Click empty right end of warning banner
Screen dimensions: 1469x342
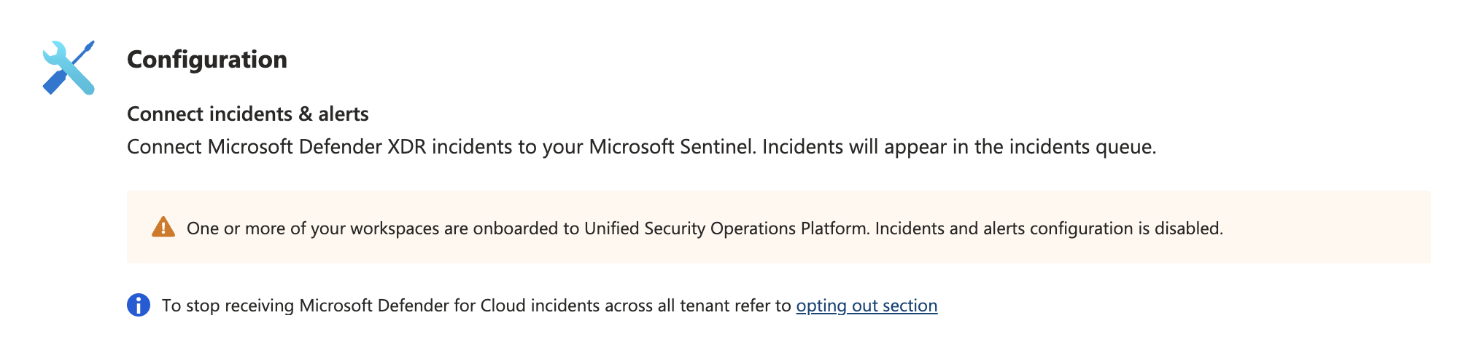pos(1349,227)
